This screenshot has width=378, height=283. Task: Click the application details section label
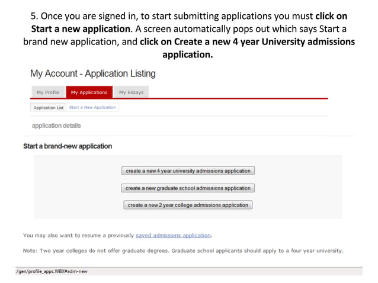point(56,126)
